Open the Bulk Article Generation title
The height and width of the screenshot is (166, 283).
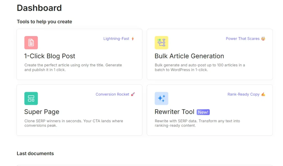pos(189,56)
